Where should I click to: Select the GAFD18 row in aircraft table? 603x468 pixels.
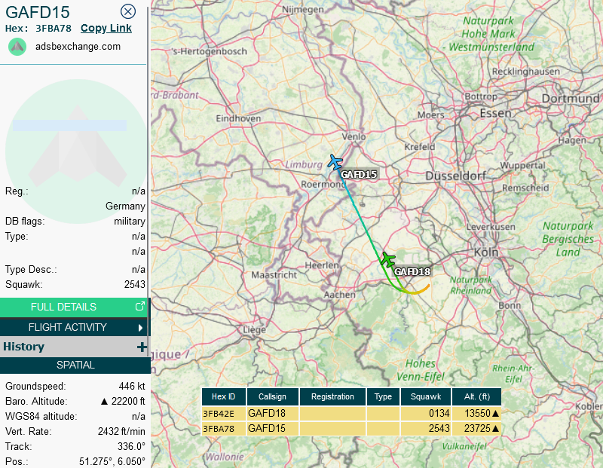click(351, 414)
